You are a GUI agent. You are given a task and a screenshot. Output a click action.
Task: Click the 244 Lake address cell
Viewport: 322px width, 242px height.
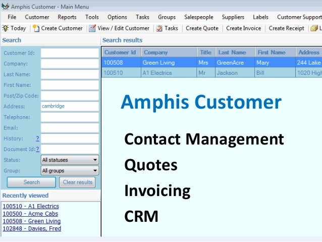309,63
